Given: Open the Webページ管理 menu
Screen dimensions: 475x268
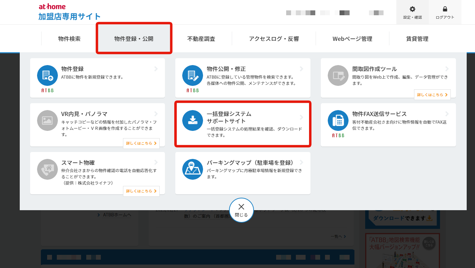Looking at the screenshot, I should click(x=352, y=39).
